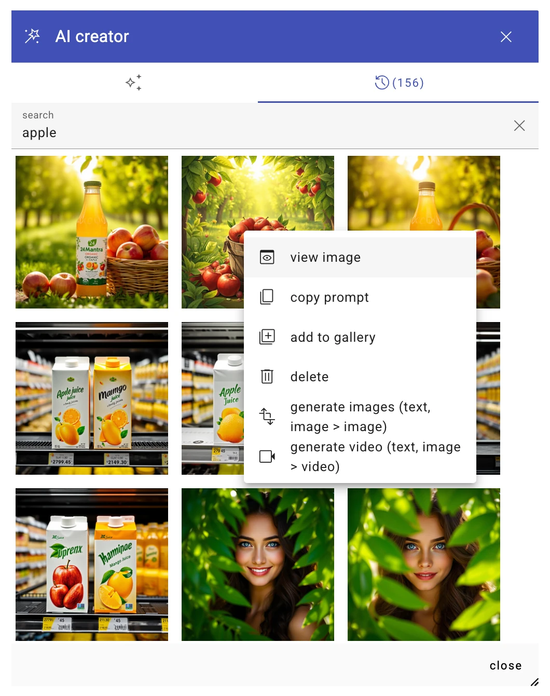
Task: Choose view image from the context menu
Action: click(325, 257)
